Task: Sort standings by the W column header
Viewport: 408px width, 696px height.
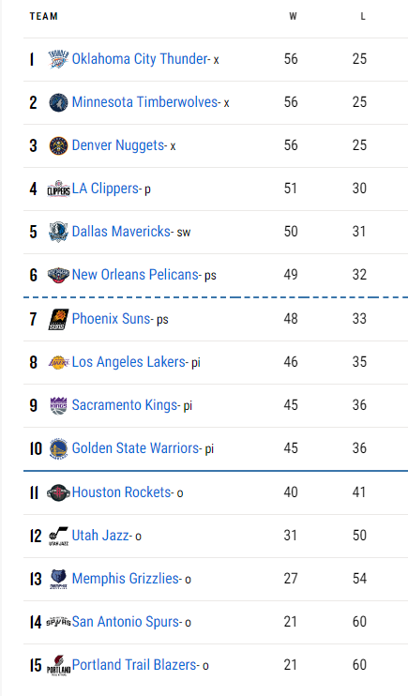Action: [x=293, y=17]
